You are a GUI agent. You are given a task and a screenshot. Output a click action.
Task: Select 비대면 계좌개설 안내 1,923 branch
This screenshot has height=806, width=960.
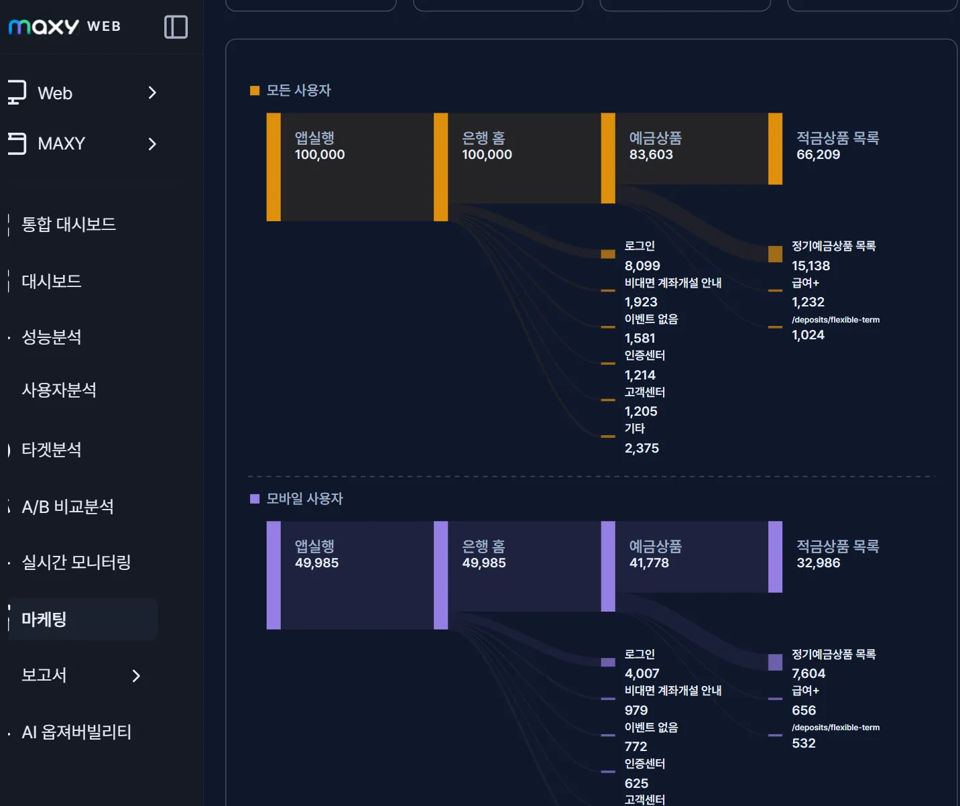608,290
